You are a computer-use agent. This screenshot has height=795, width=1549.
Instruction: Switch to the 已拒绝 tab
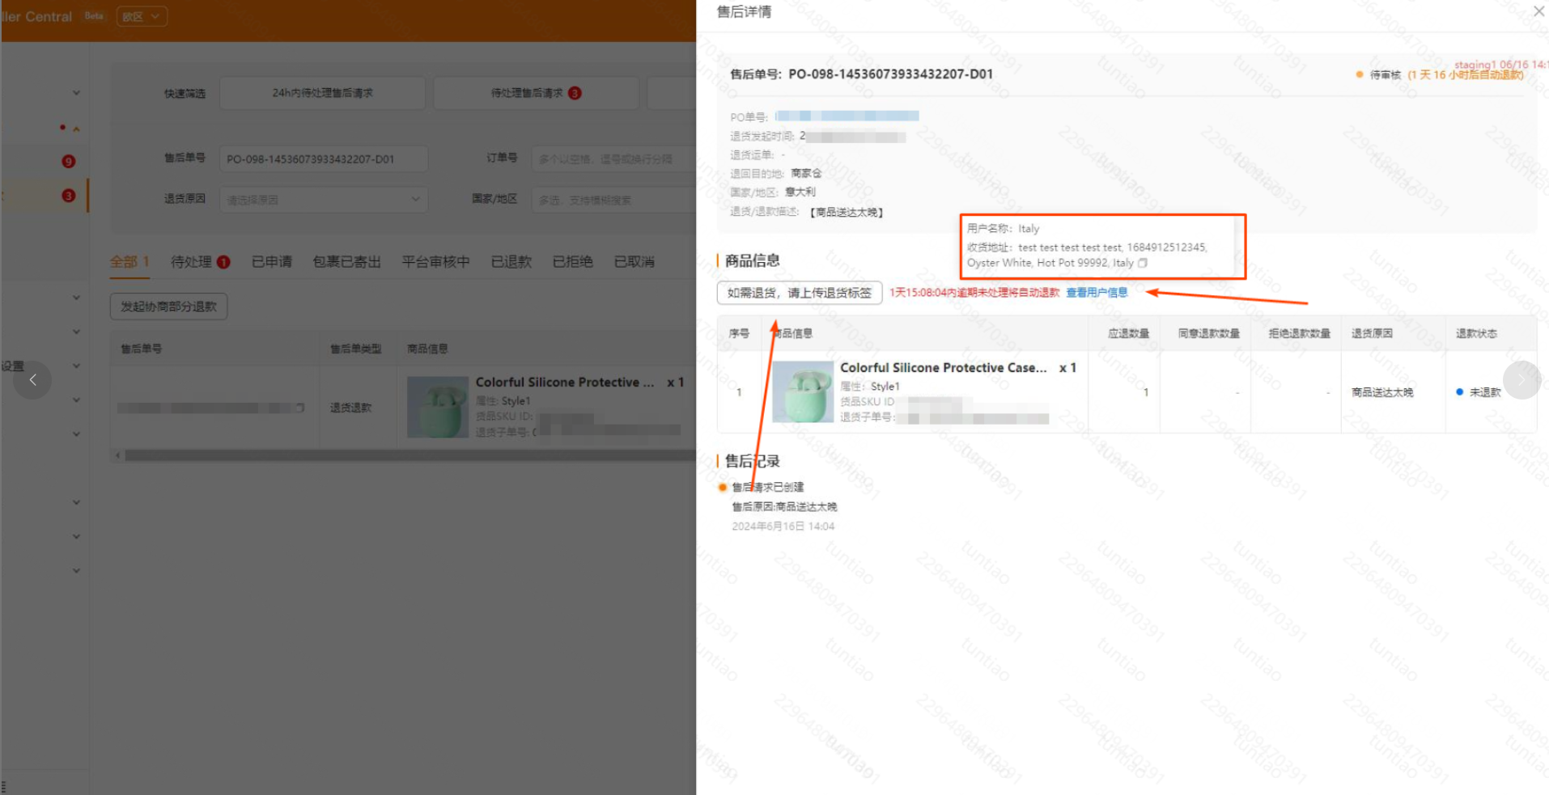coord(572,260)
